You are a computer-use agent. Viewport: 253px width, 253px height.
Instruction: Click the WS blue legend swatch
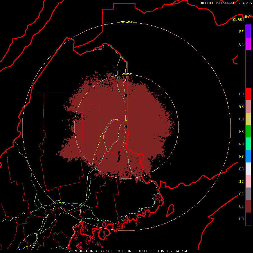click(248, 156)
